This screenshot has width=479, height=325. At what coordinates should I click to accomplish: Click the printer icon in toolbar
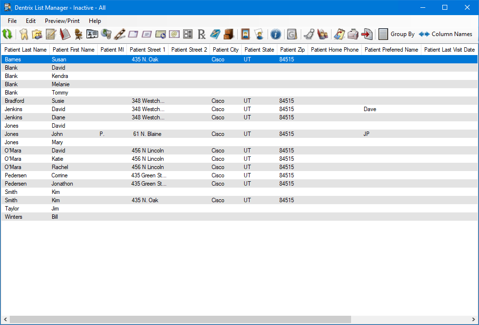(x=353, y=34)
